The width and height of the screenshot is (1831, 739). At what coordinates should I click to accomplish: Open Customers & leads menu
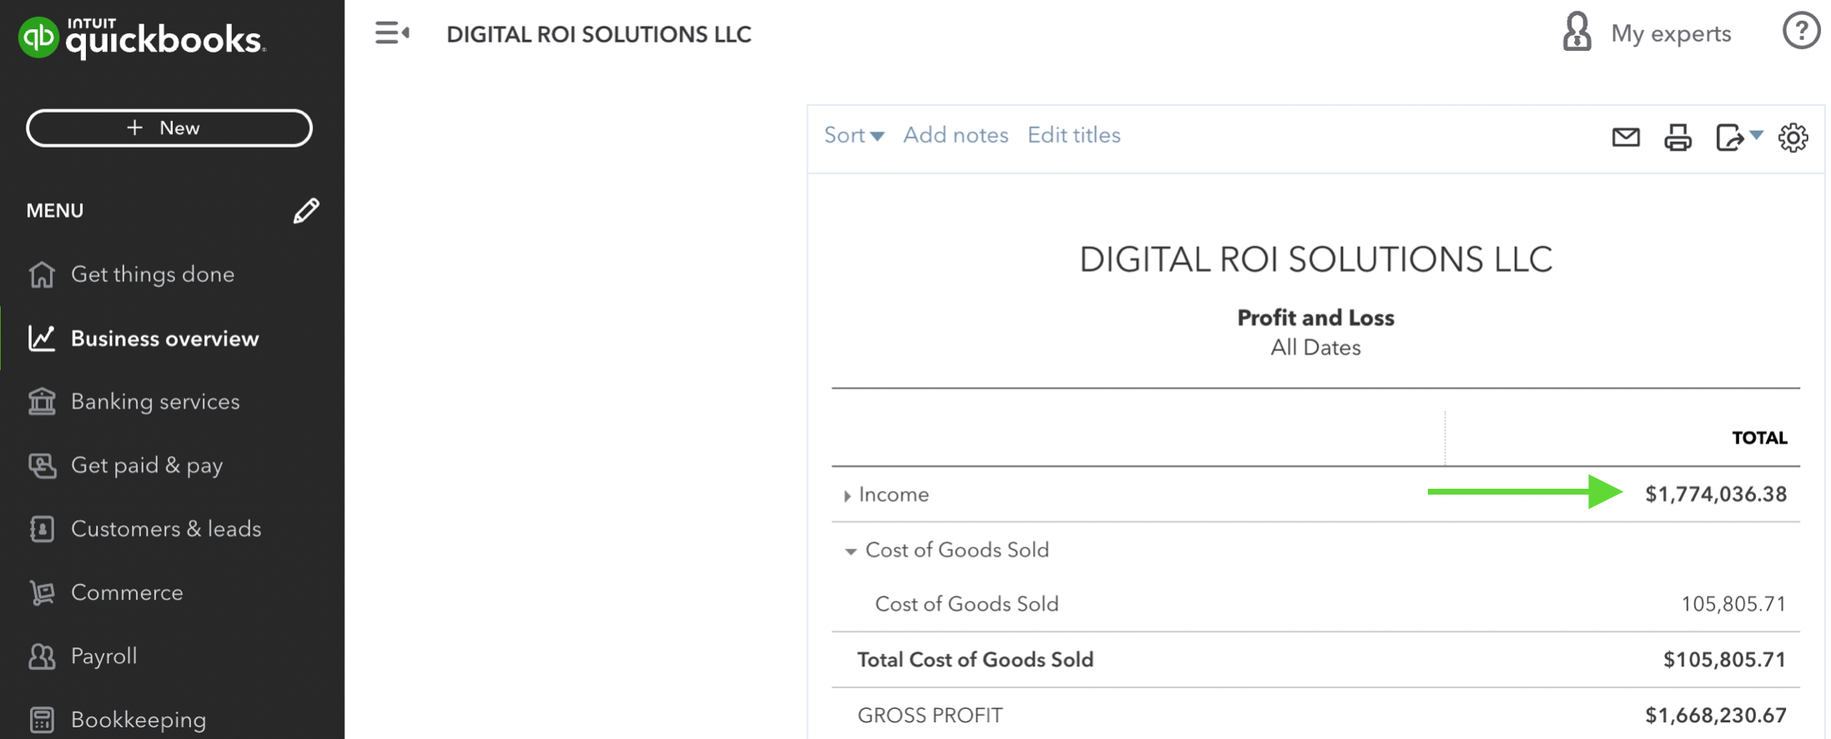(x=165, y=529)
